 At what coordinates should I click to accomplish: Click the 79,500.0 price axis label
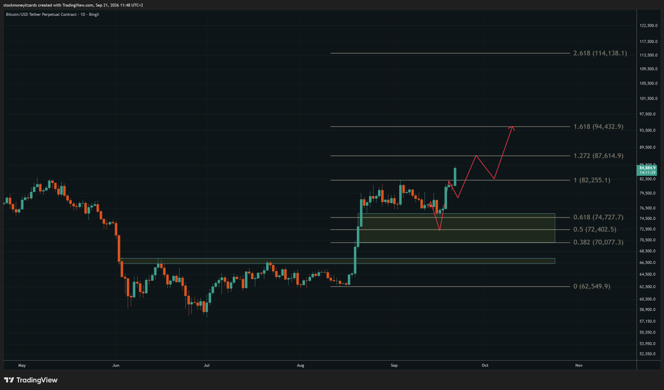pos(647,193)
